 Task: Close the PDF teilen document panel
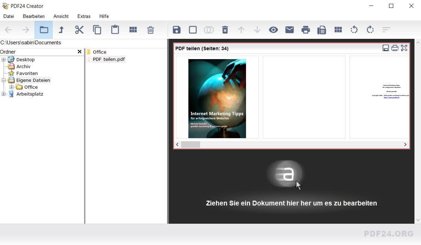click(x=404, y=48)
